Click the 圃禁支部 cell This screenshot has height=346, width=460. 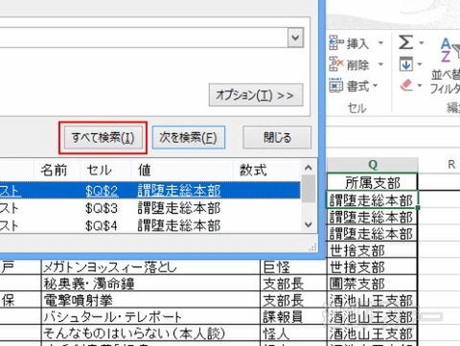373,284
